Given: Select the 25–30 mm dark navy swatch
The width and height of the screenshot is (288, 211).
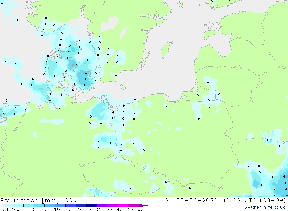Looking at the screenshot, I should click(x=92, y=205).
